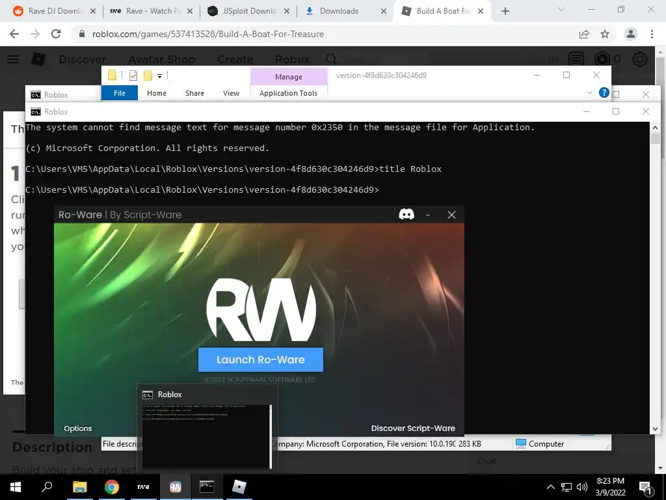Screen dimensions: 666x500
Task: Expand the File Explorer ribbon chevron
Action: pyautogui.click(x=589, y=92)
